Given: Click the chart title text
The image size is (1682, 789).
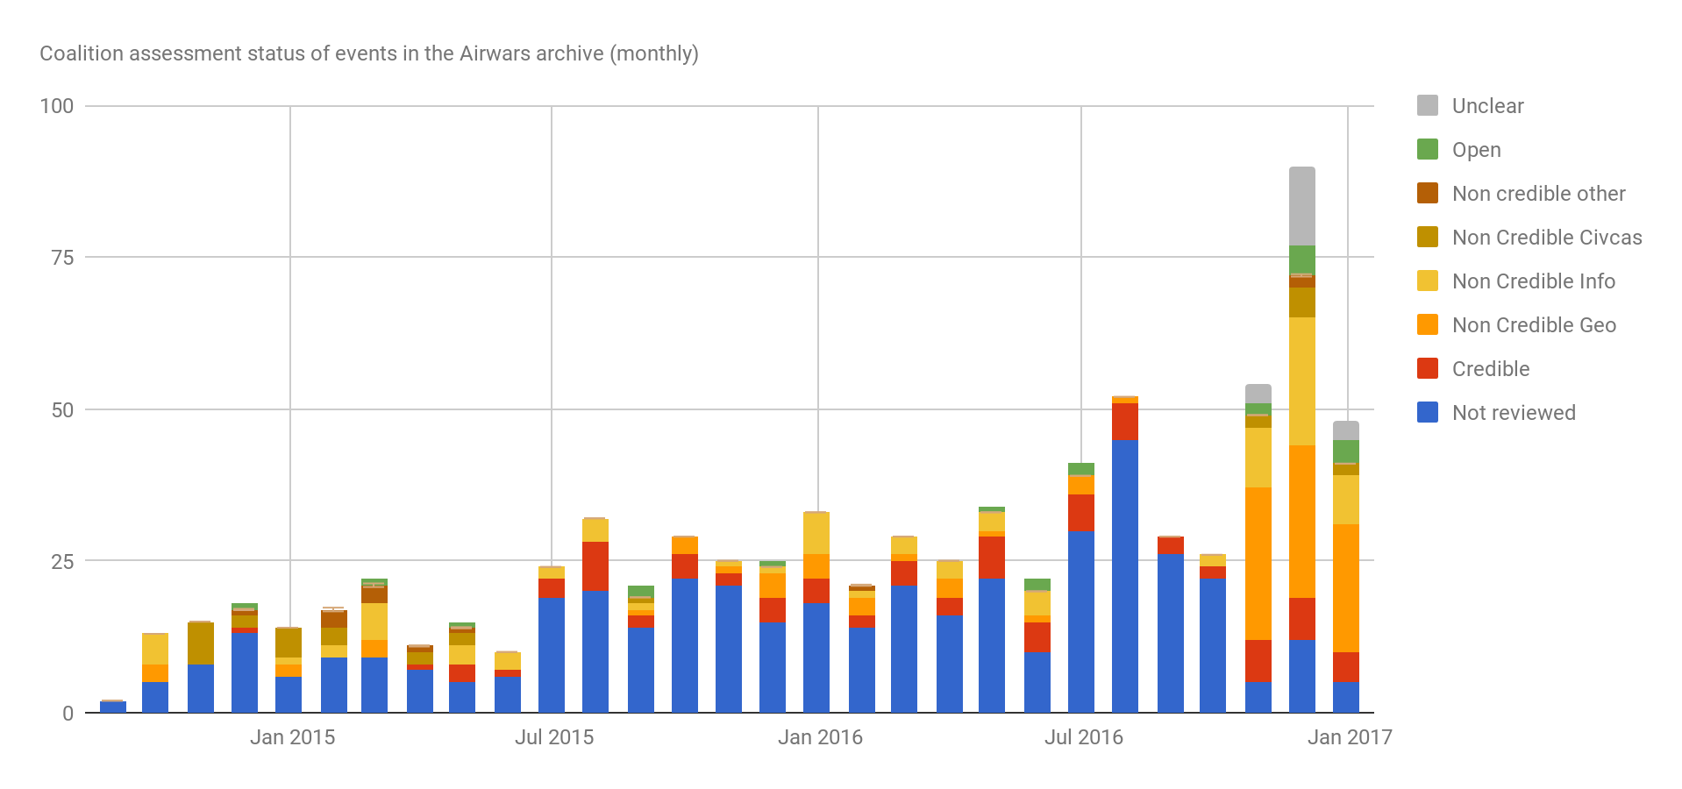Looking at the screenshot, I should pyautogui.click(x=369, y=53).
